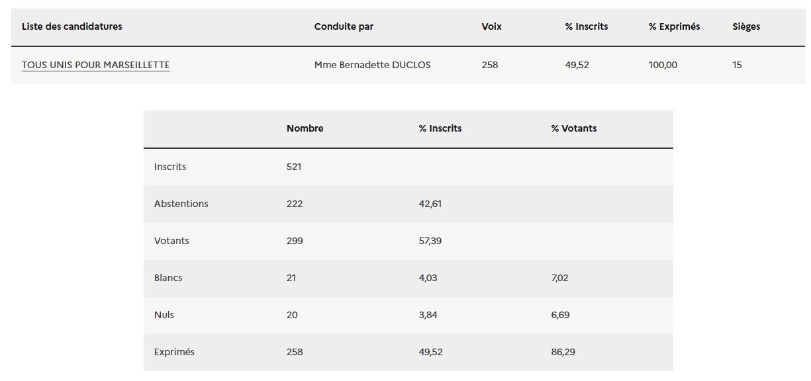
Task: Select the "% Exprimés" column header
Action: (674, 26)
